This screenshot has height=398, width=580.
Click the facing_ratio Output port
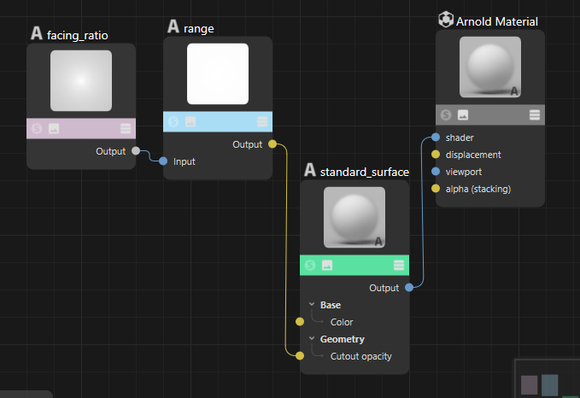point(136,151)
